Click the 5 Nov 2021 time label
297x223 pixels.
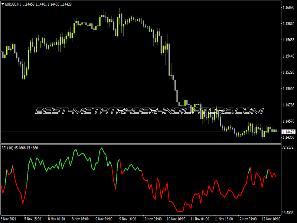9,219
